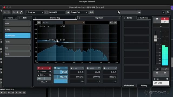Switch to Destinations tab
The image size is (173, 97).
(x=129, y=86)
